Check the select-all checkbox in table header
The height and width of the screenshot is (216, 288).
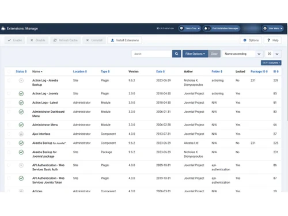(9, 71)
